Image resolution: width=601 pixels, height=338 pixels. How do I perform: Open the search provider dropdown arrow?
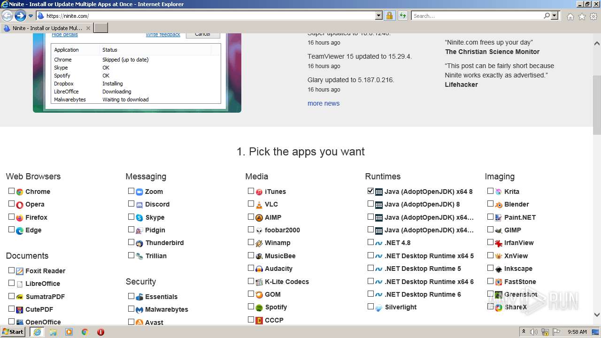tap(555, 15)
